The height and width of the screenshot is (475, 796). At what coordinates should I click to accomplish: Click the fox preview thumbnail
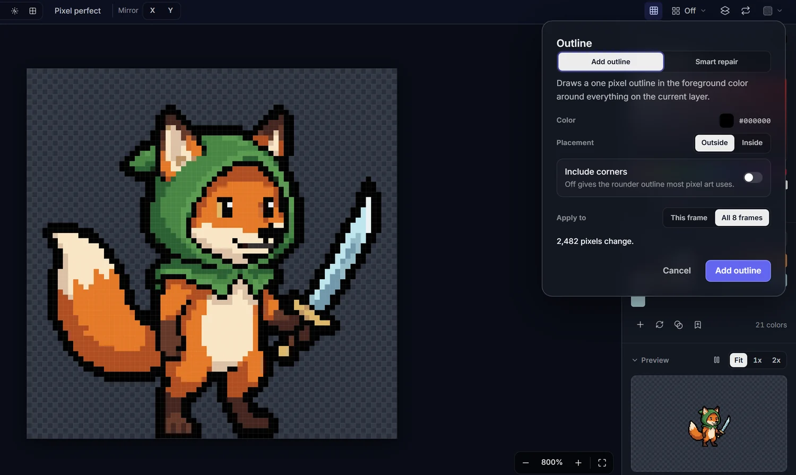tap(709, 424)
